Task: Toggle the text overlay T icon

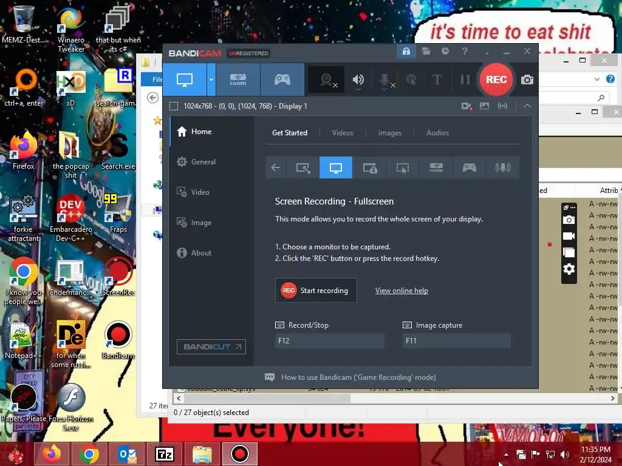Action: click(x=437, y=80)
